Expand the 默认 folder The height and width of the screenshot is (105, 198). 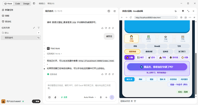[x=5, y=33]
